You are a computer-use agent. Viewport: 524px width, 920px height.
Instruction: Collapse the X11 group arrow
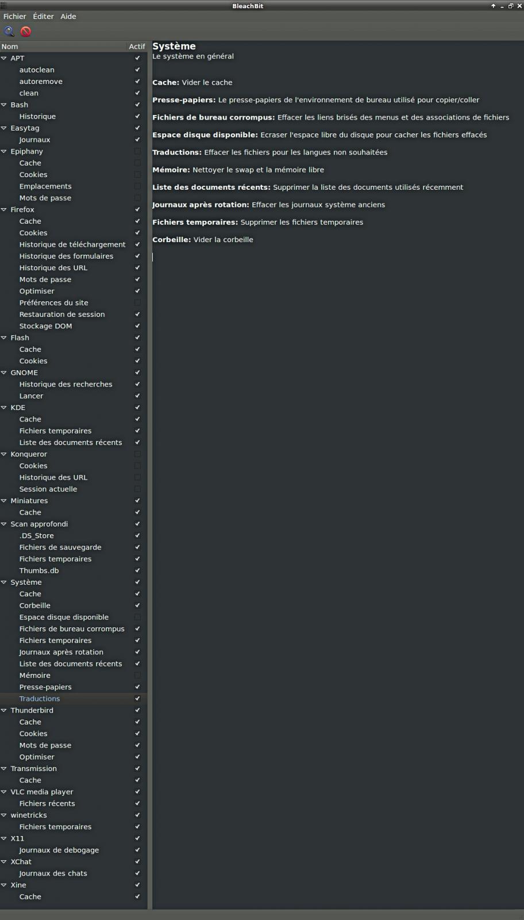click(x=4, y=838)
